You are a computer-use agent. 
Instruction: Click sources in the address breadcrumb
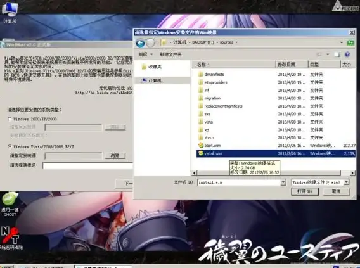[226, 42]
